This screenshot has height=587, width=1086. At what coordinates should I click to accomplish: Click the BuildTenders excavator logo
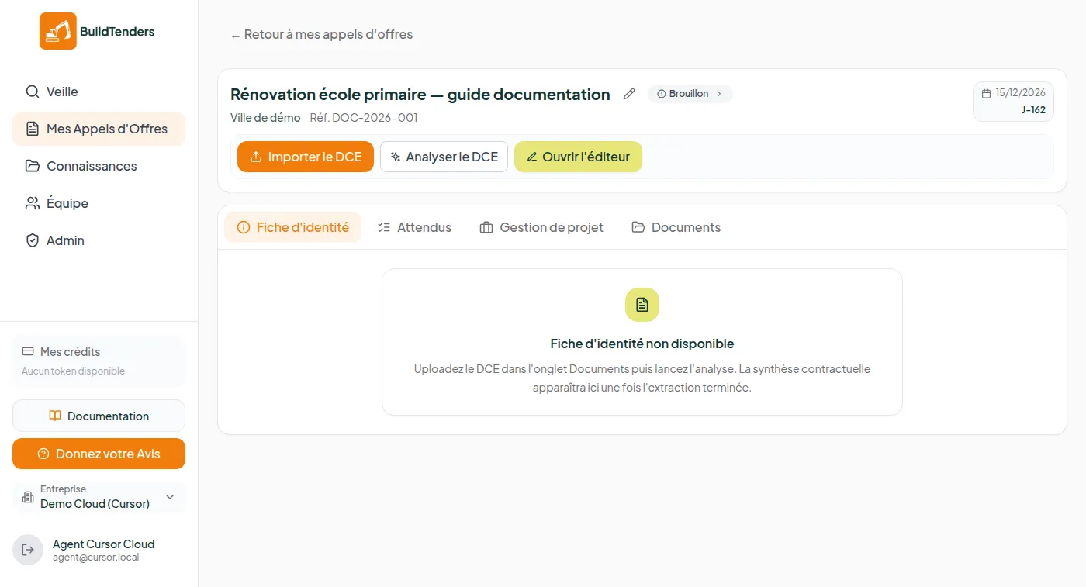click(x=58, y=31)
